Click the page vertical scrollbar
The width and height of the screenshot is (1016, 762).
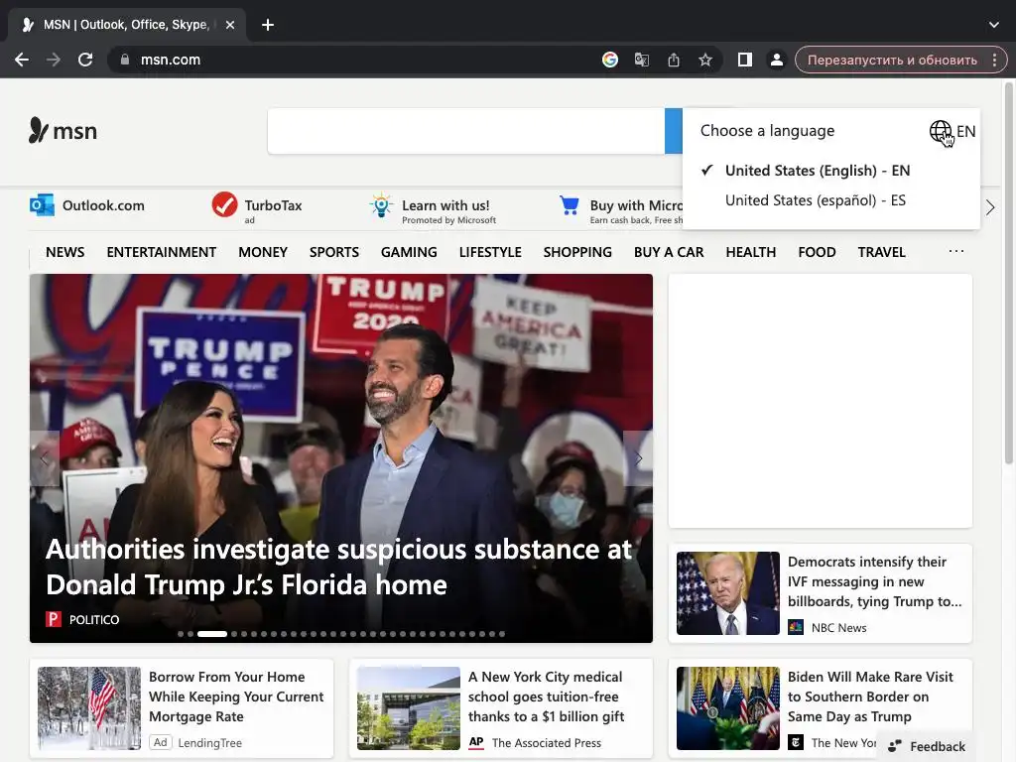(x=1009, y=272)
